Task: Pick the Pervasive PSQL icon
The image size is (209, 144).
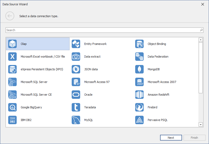Action: 139,120
